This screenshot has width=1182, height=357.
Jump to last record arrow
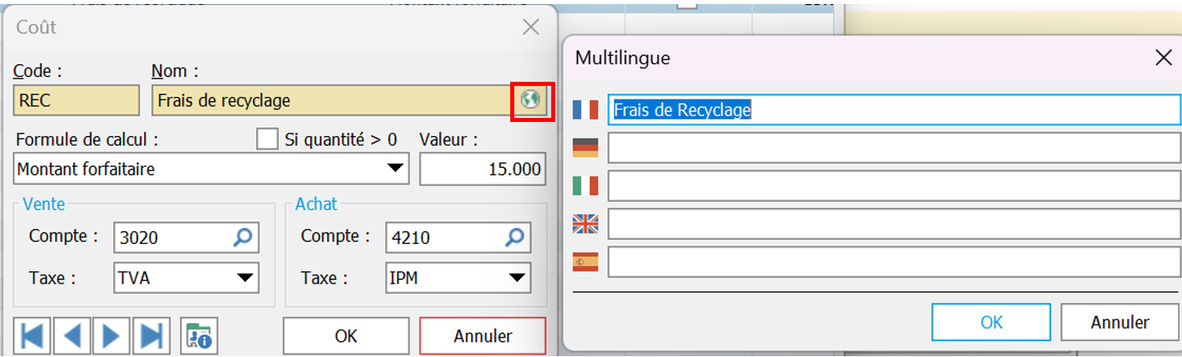coord(150,335)
